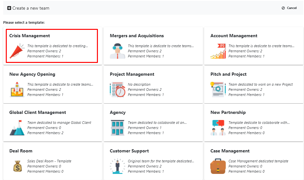Choose the rocket launch New Agency Opening icon
This screenshot has width=304, height=180.
(x=17, y=90)
